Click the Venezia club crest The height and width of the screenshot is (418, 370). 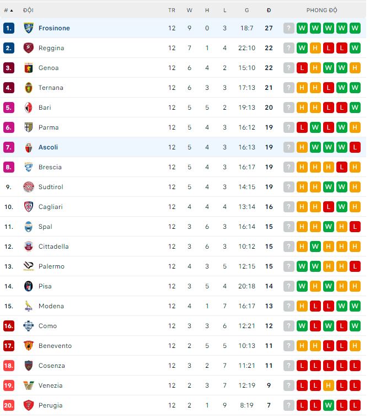pos(29,385)
